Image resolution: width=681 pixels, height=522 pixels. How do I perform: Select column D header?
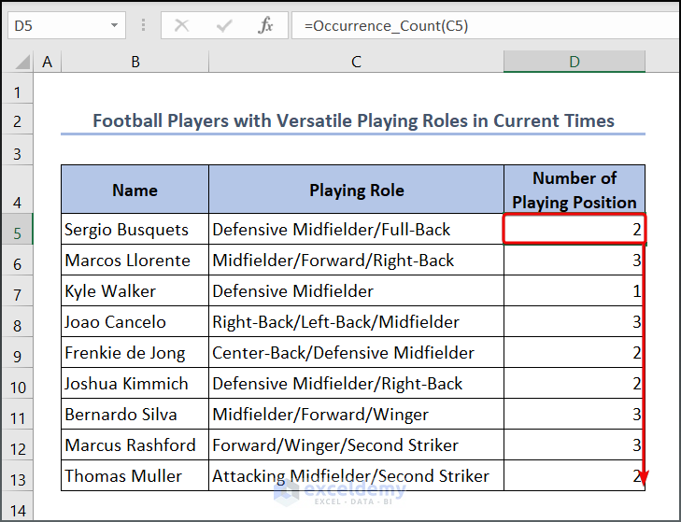coord(574,62)
